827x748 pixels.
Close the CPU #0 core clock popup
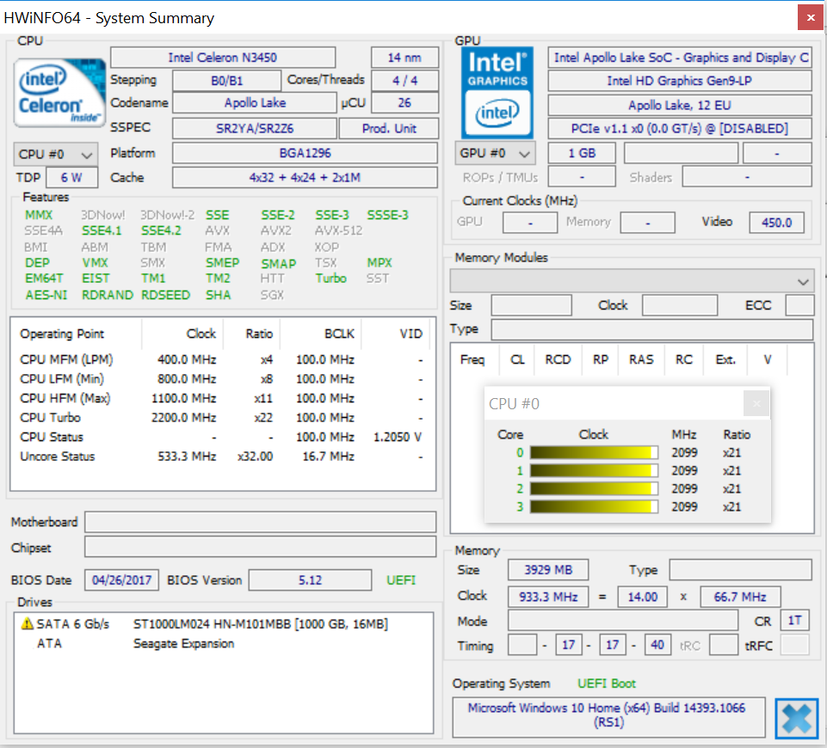click(x=756, y=404)
